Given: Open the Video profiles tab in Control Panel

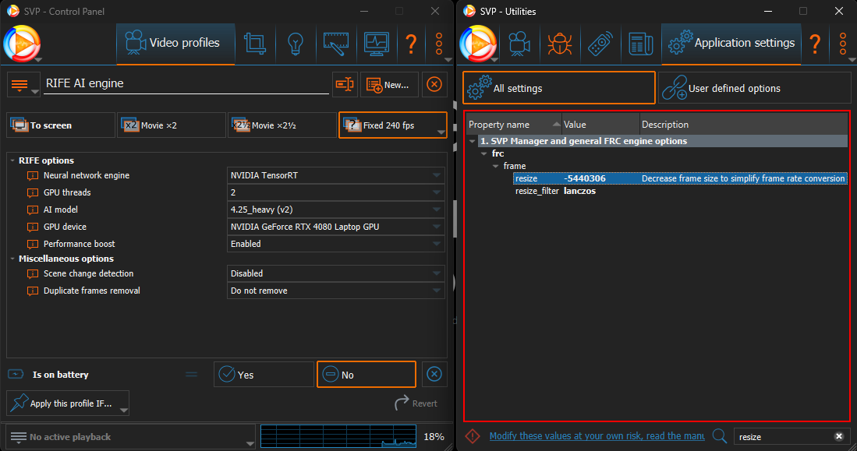Looking at the screenshot, I should [x=175, y=43].
